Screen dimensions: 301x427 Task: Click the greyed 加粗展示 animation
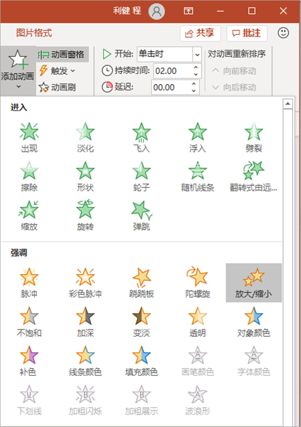[x=141, y=400]
